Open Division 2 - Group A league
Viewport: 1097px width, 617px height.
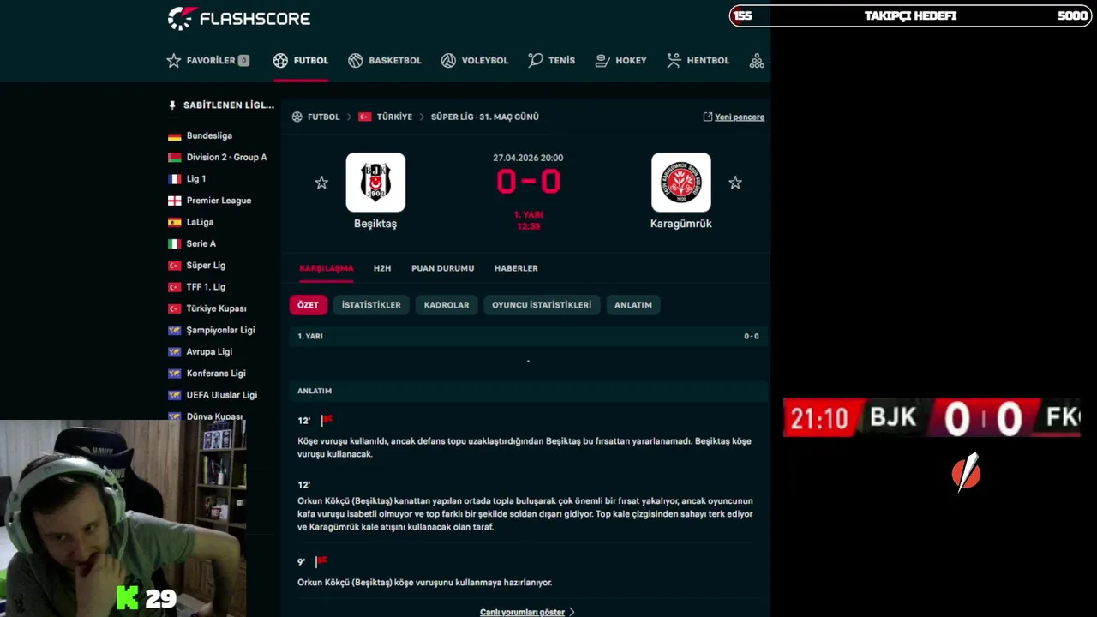(x=226, y=157)
